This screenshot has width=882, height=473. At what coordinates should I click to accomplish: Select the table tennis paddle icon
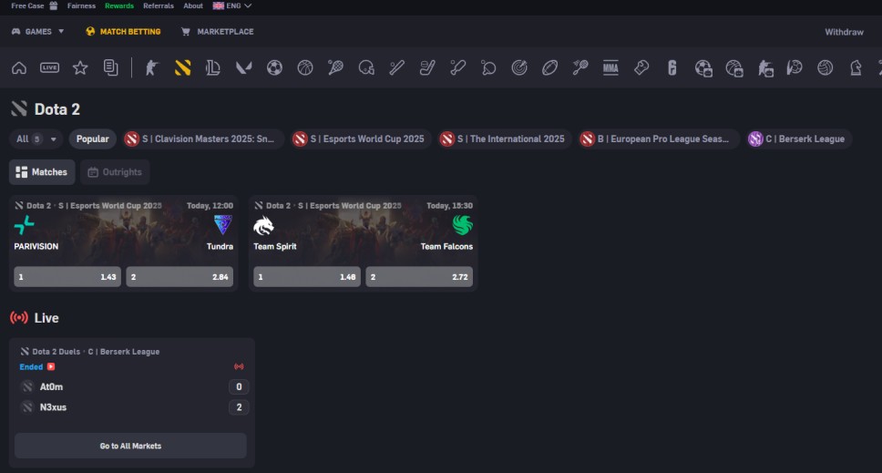[488, 68]
